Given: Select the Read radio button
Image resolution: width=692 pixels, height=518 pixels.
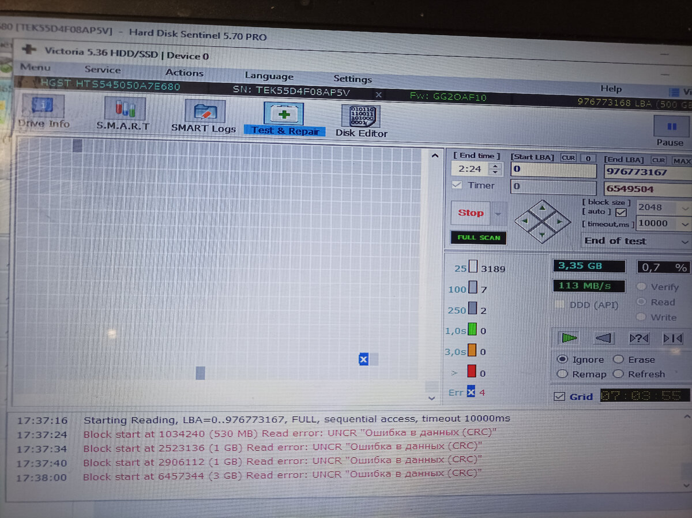Looking at the screenshot, I should [x=641, y=302].
